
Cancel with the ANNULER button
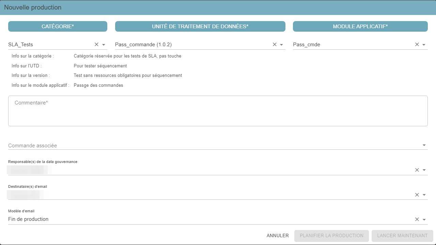point(278,235)
